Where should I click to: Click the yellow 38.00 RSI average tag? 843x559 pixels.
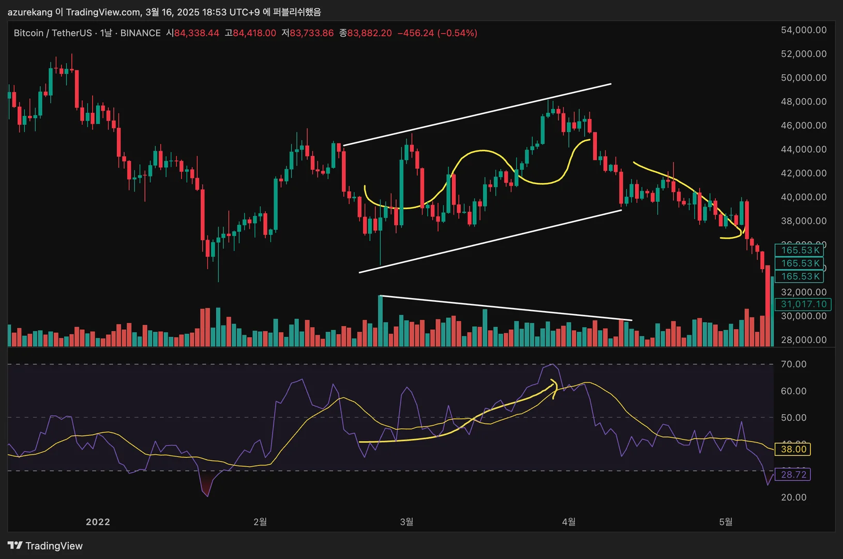(793, 449)
